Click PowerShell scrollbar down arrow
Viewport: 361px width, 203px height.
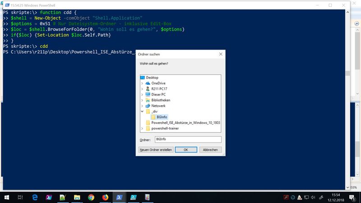pyautogui.click(x=347, y=188)
